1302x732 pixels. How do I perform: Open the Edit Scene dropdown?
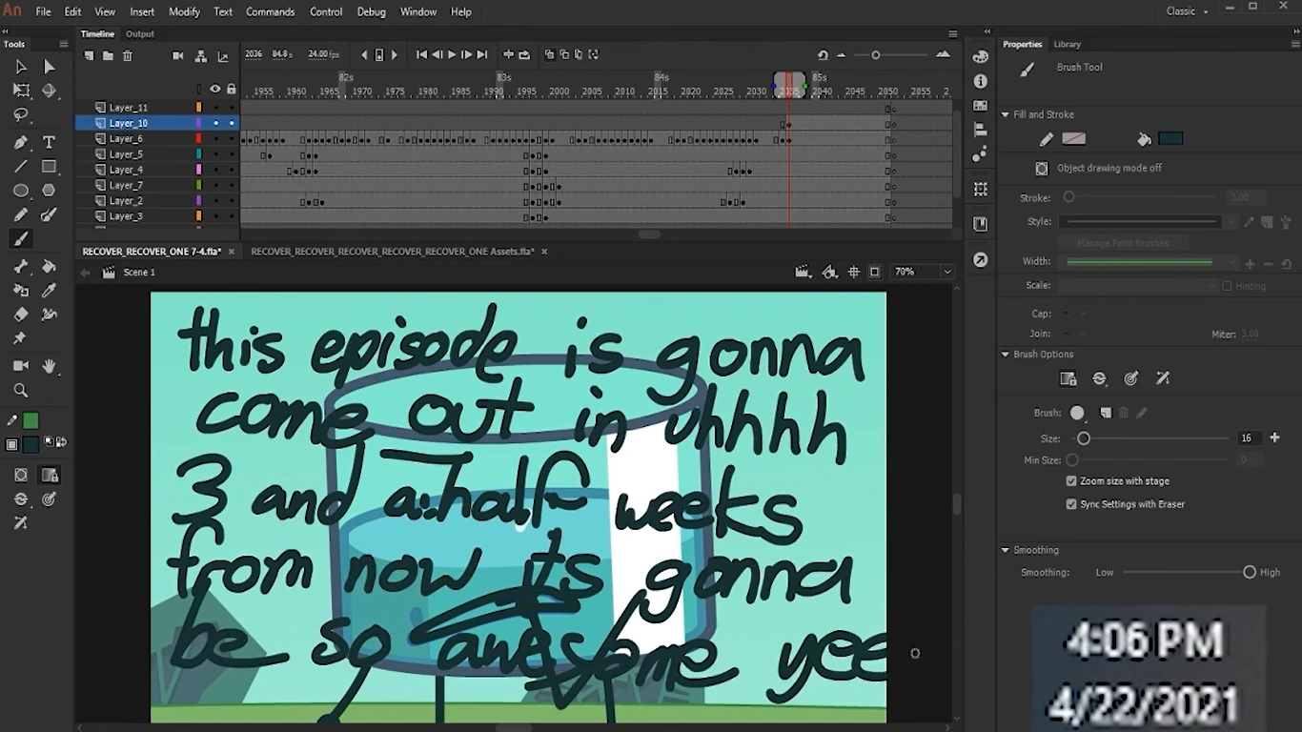click(804, 273)
